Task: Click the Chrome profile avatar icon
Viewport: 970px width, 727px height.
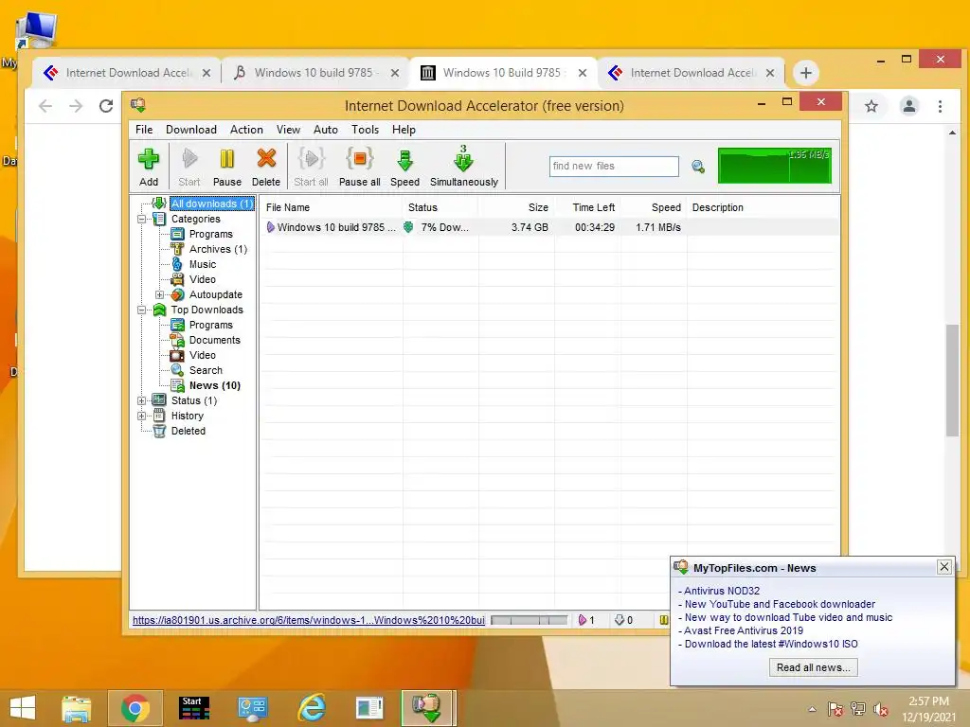Action: (908, 106)
